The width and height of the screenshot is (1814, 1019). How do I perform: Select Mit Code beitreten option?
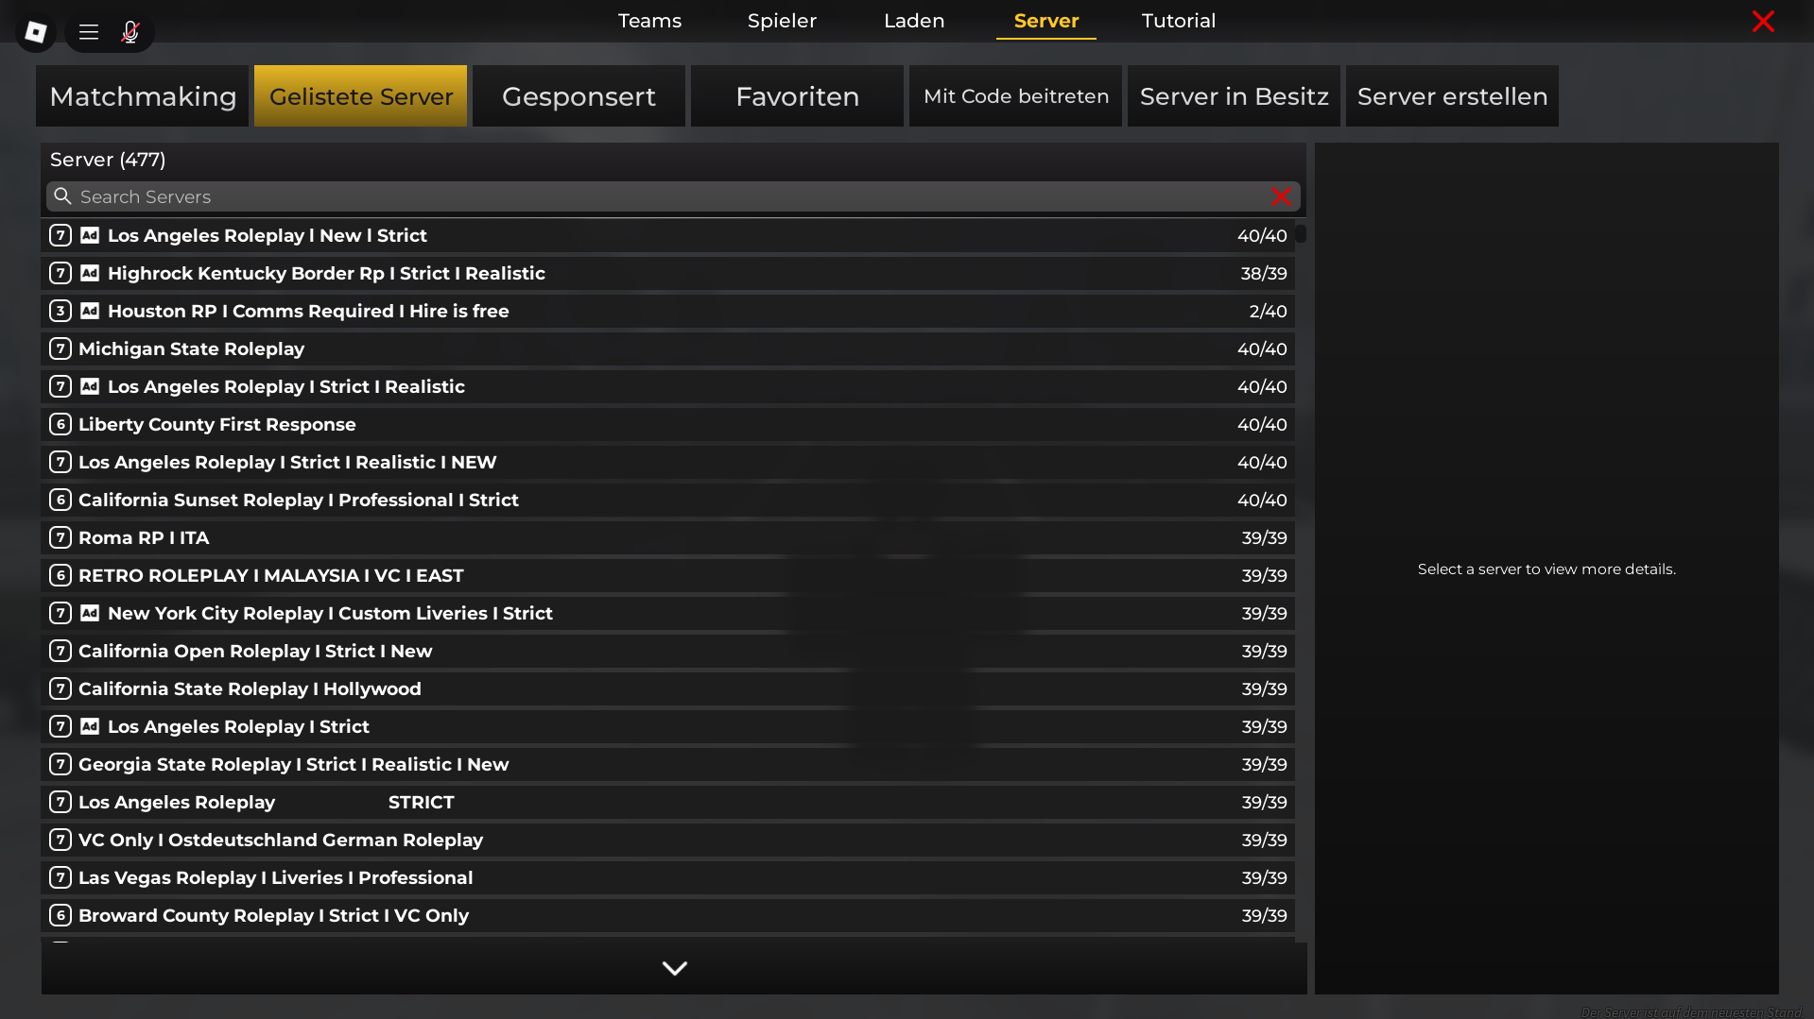[x=1015, y=96]
